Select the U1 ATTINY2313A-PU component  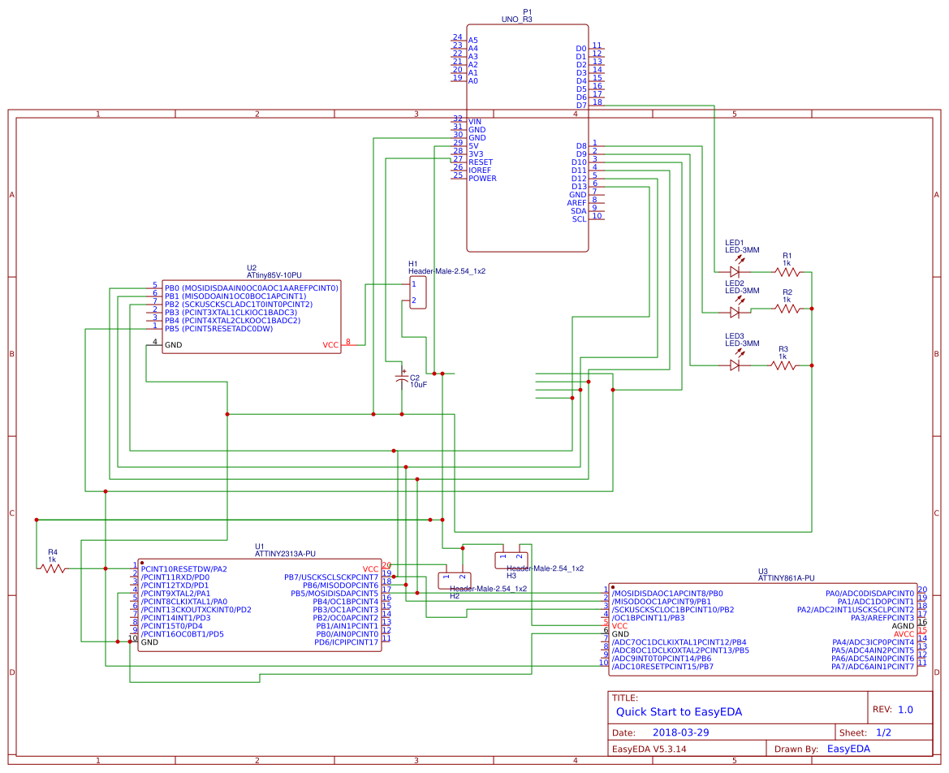pyautogui.click(x=260, y=605)
